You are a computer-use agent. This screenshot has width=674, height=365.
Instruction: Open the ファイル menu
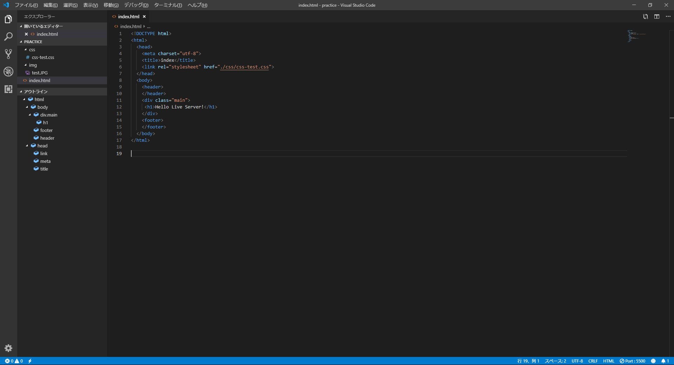pyautogui.click(x=26, y=5)
